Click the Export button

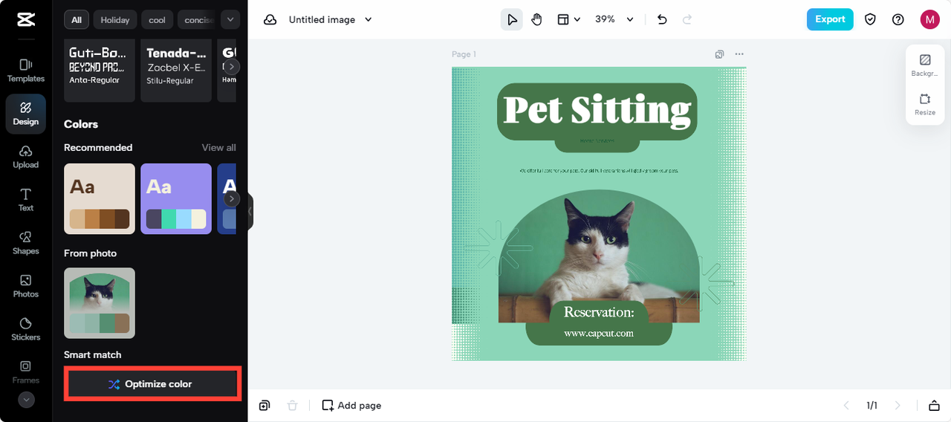[x=830, y=19]
